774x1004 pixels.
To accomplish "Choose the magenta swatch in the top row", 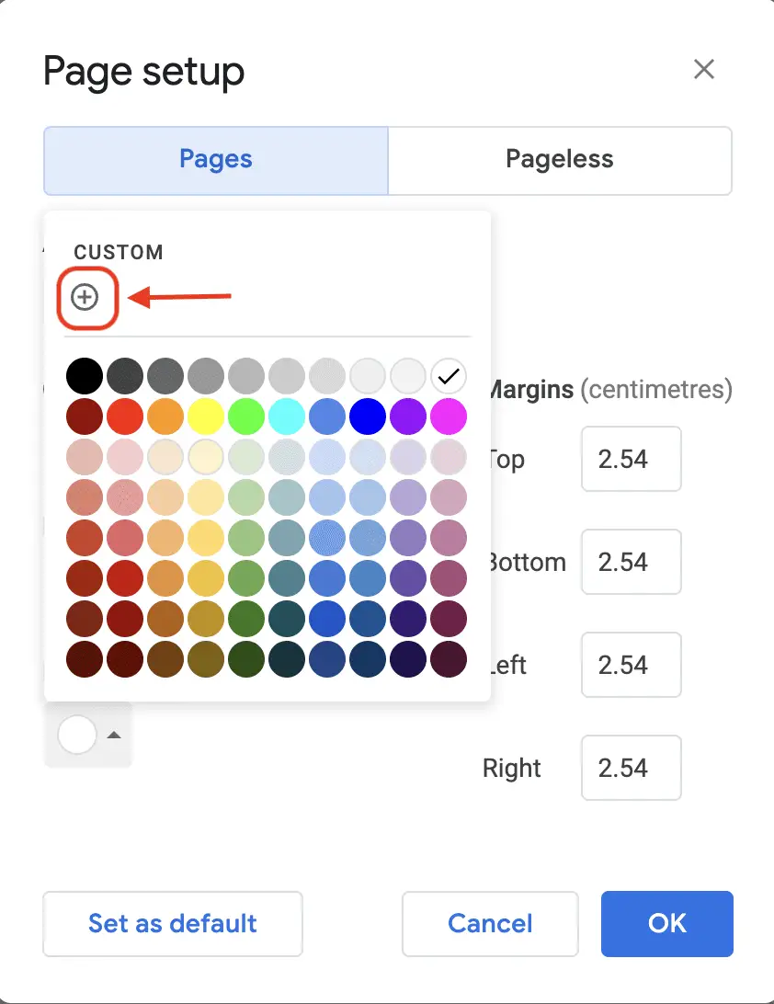I will tap(450, 416).
